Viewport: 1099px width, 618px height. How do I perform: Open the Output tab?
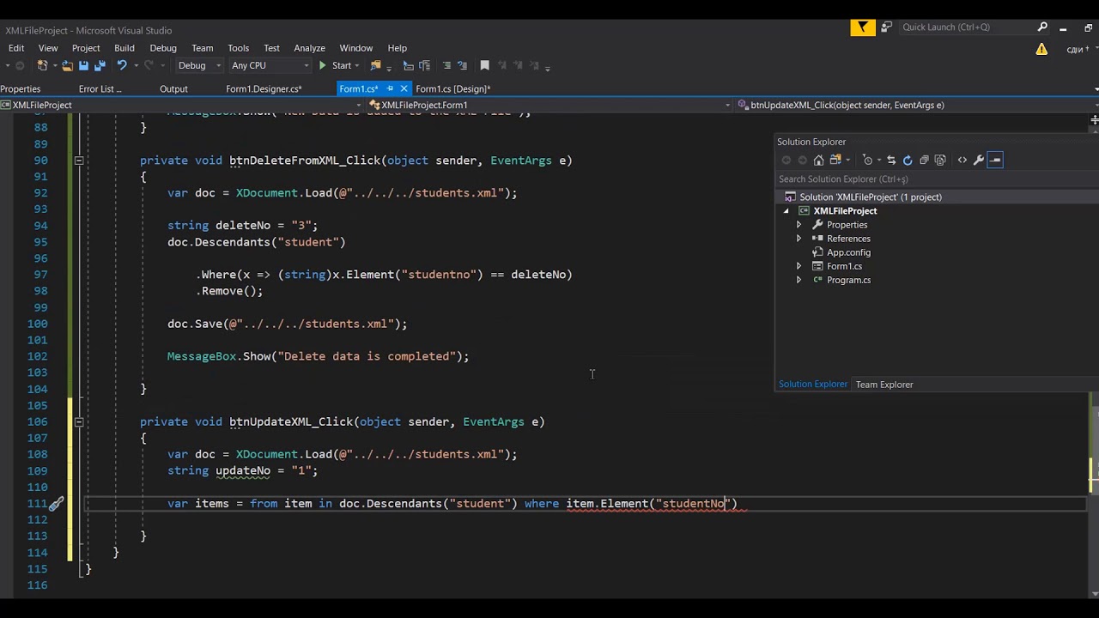coord(173,88)
